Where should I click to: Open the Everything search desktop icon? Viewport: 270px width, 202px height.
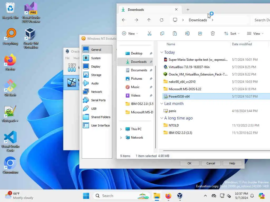click(10, 36)
